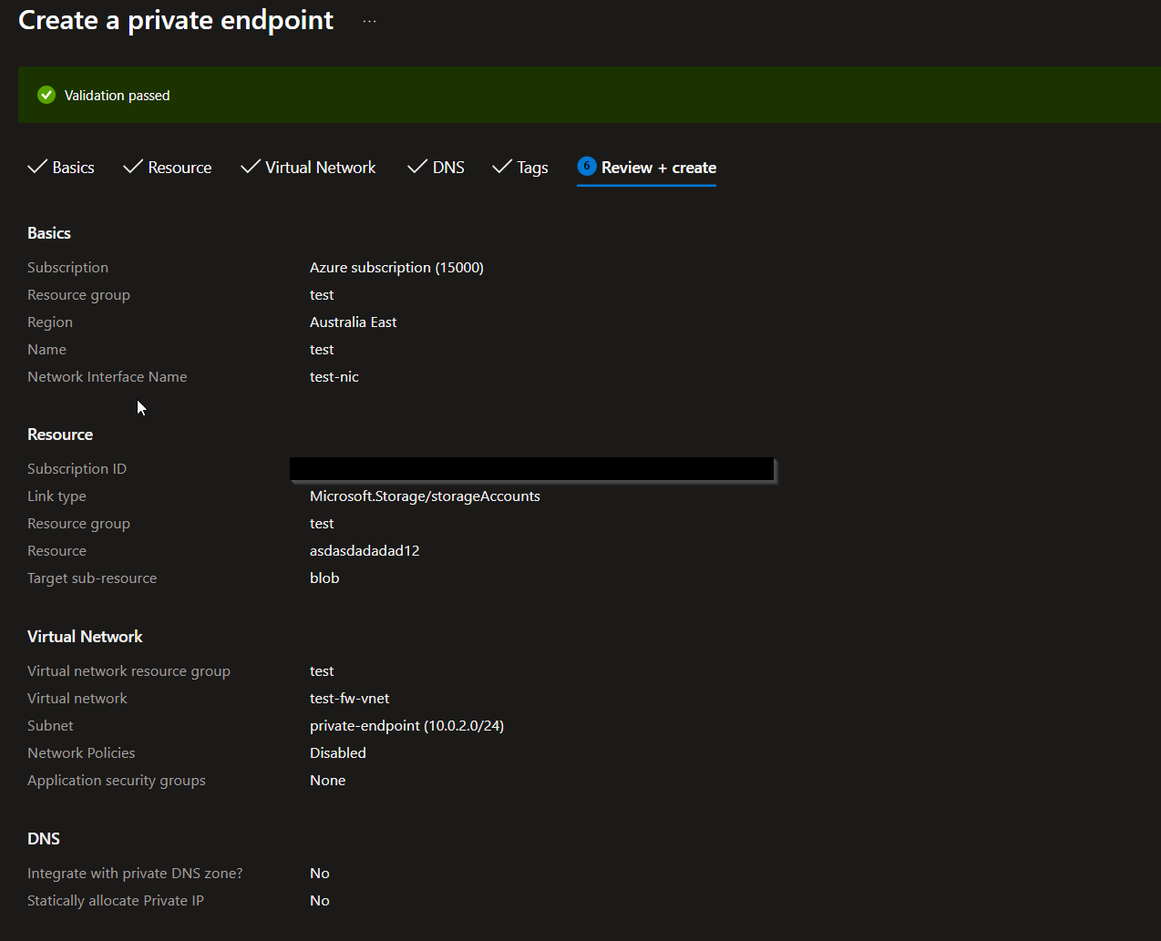The height and width of the screenshot is (941, 1161).
Task: Open the Virtual Network tab
Action: [320, 168]
